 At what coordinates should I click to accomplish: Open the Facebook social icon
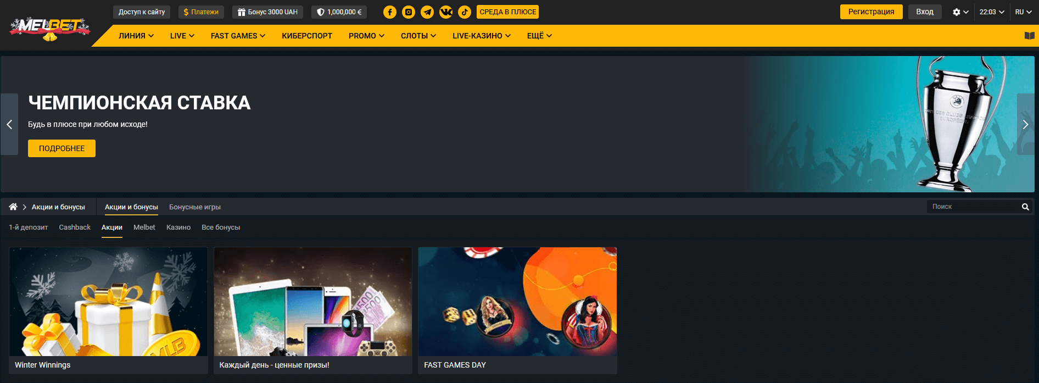click(x=390, y=12)
